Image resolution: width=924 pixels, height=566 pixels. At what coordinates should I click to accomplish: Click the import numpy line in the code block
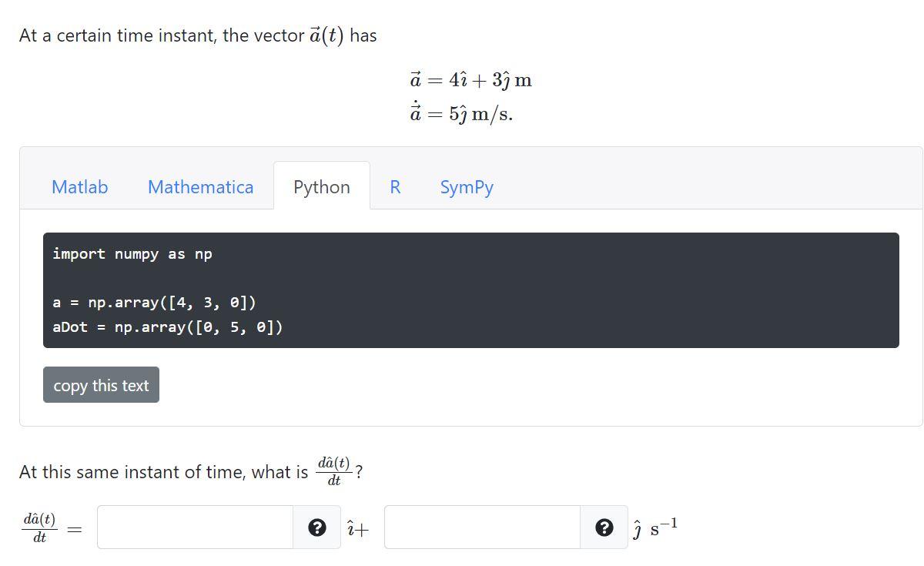(x=132, y=253)
